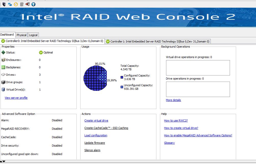Screen dimensions: 256x164
Task: Click the black server icon in the toolbar
Action: pos(4,4)
